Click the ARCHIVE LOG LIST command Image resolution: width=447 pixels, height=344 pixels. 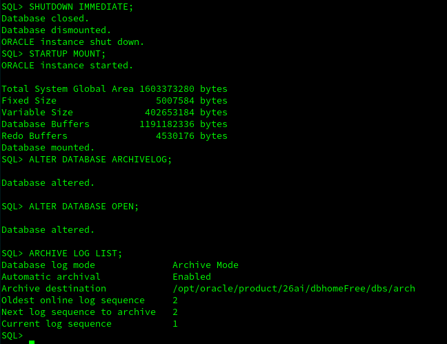tap(76, 254)
